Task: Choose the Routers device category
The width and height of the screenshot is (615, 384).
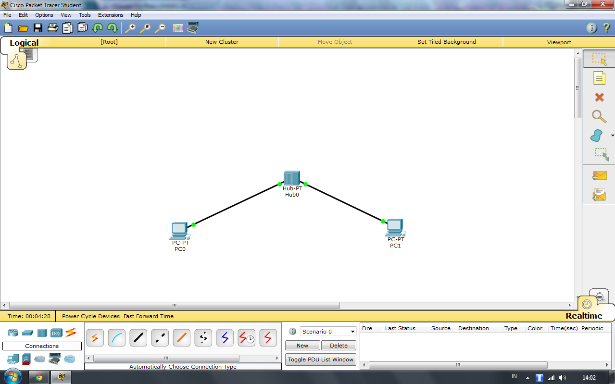Action: [13, 333]
